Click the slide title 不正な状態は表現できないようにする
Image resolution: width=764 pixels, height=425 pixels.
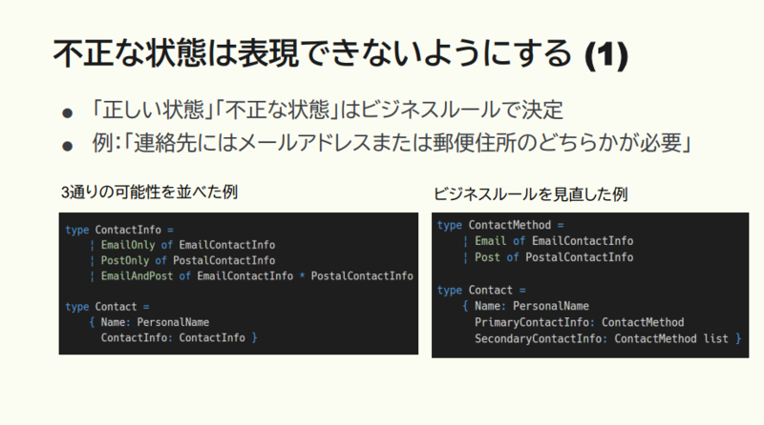(x=312, y=53)
